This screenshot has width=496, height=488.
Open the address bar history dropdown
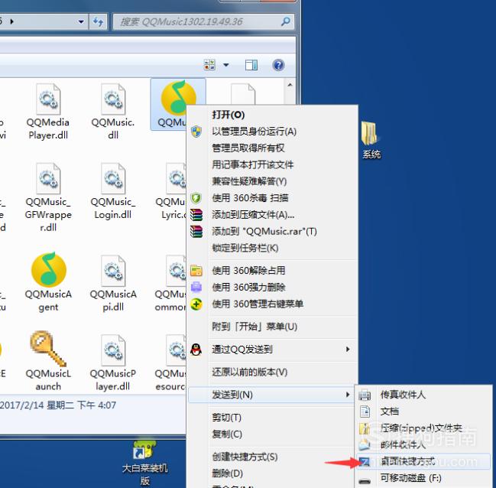pyautogui.click(x=81, y=21)
